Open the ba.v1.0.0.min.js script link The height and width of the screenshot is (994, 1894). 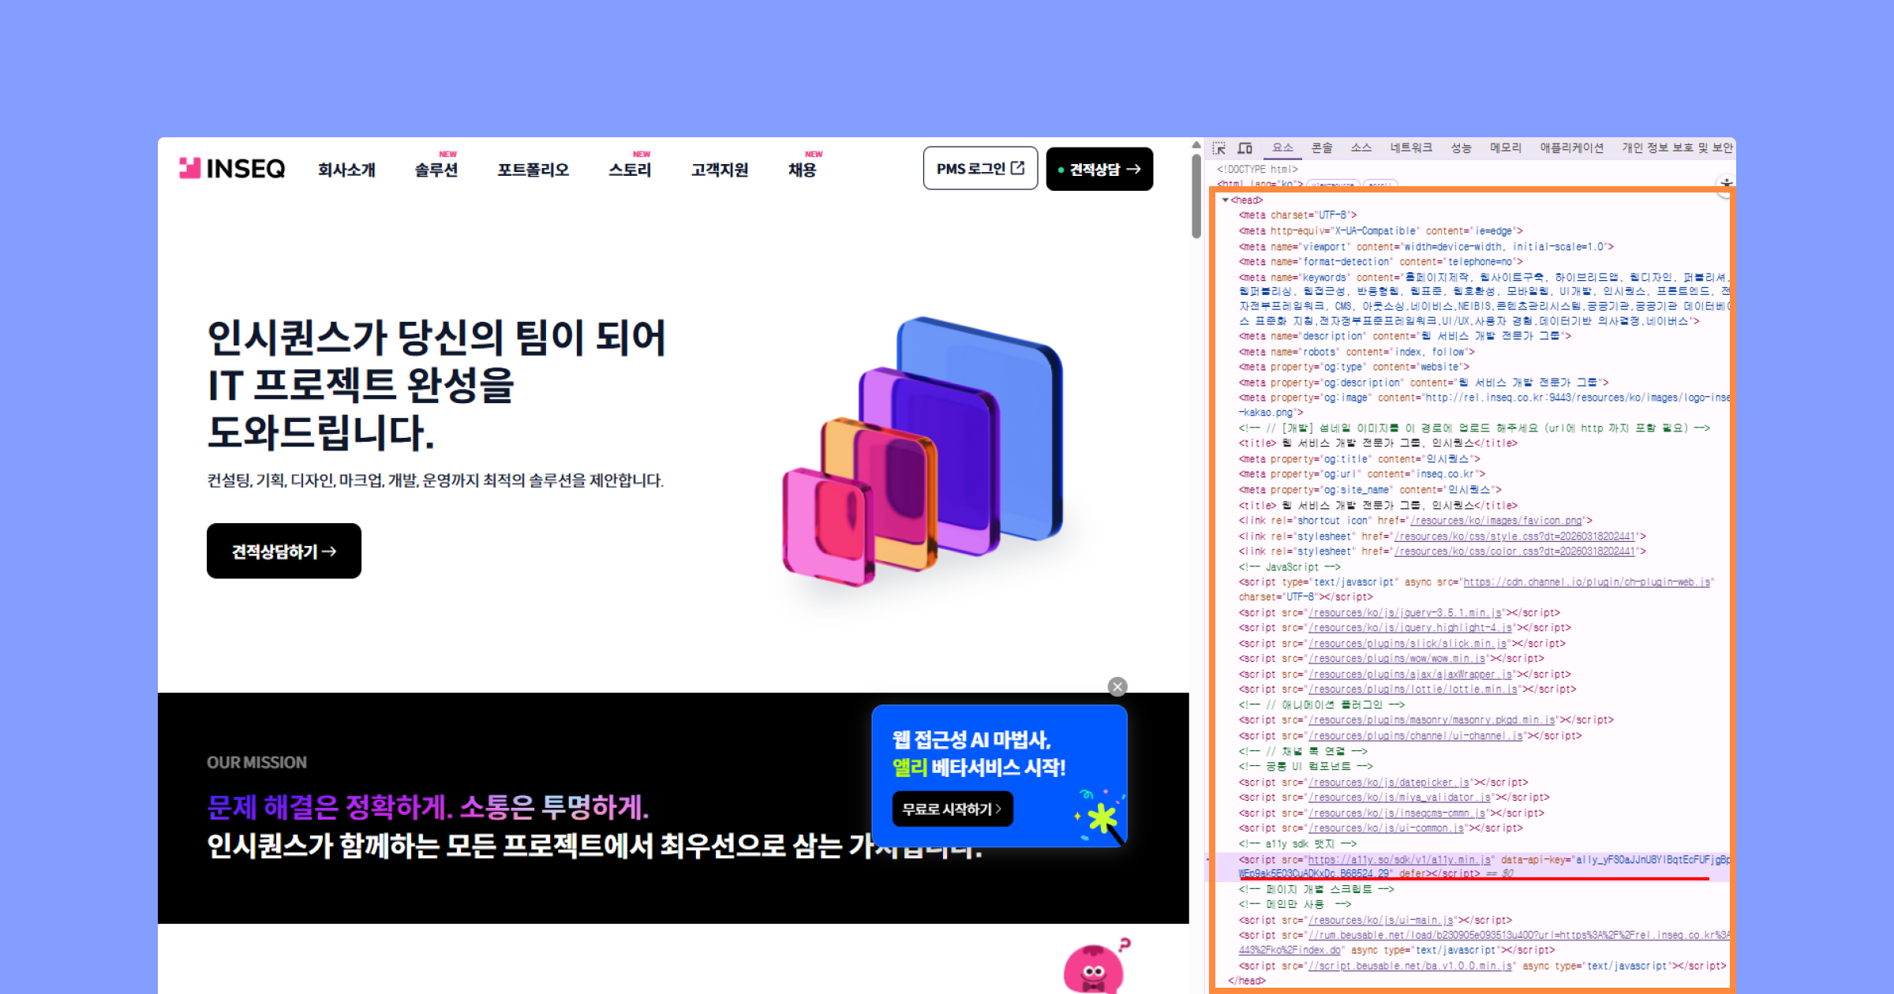coord(1410,966)
